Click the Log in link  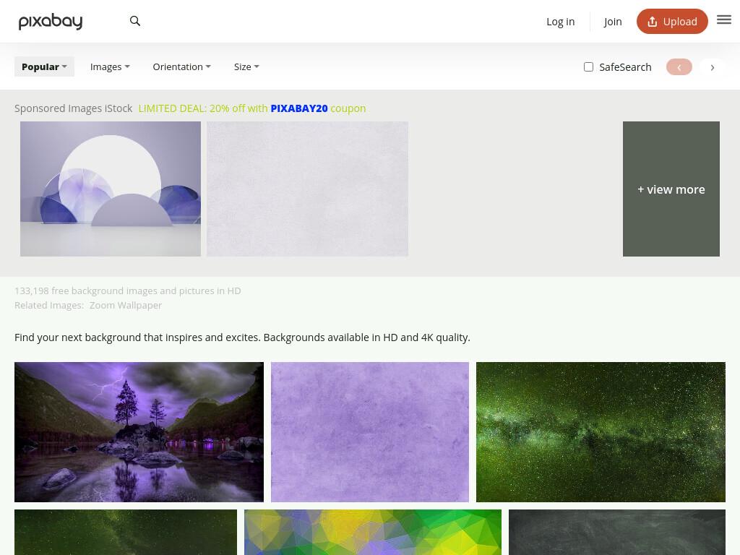pyautogui.click(x=560, y=22)
